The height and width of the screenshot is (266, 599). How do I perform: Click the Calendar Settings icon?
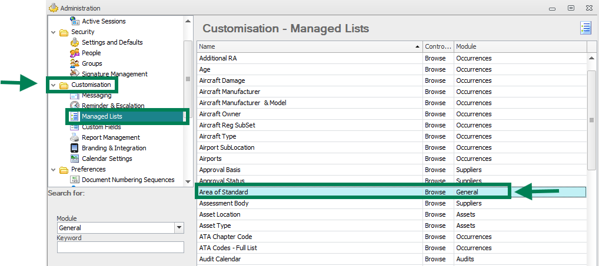[75, 159]
